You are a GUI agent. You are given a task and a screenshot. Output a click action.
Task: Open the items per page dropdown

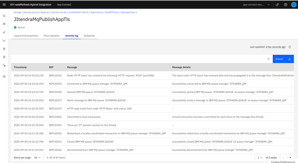point(37,157)
